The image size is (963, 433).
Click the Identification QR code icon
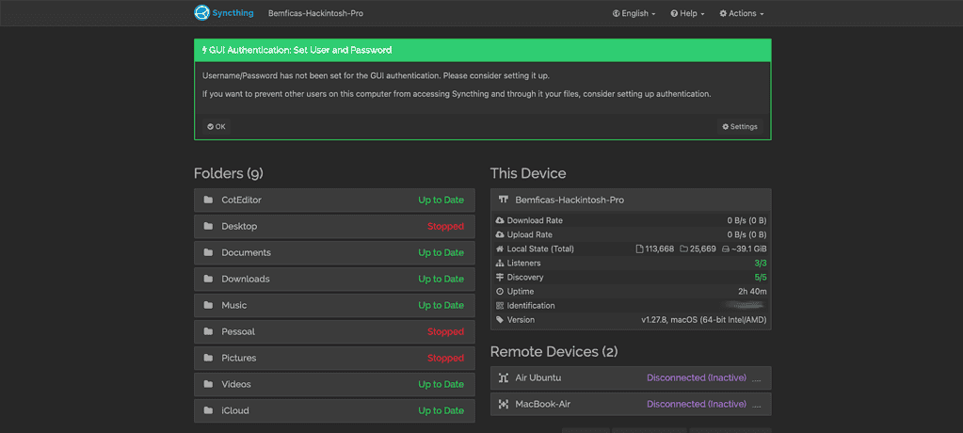(x=500, y=306)
